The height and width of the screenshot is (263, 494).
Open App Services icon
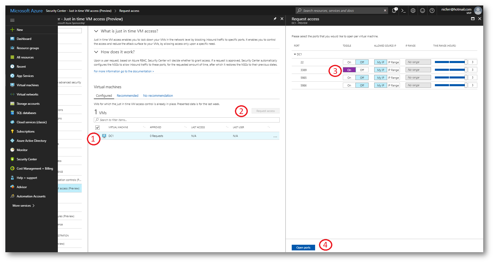[x=12, y=76]
